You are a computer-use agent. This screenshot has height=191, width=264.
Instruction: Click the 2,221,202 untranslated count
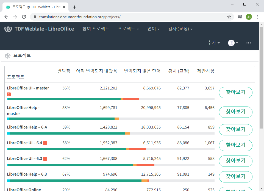[109, 88]
